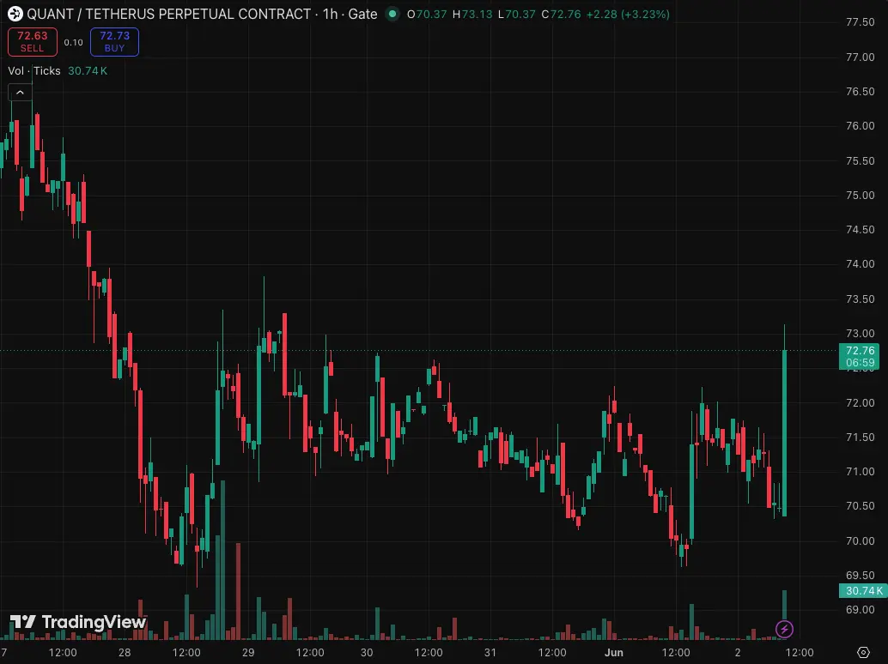This screenshot has height=664, width=888.
Task: Click the 30.74K volume value in legend
Action: click(x=88, y=70)
